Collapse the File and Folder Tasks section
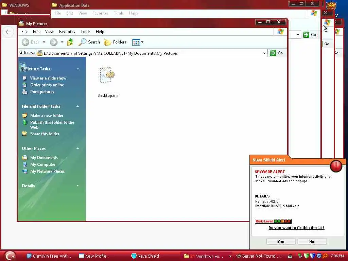 tap(78, 106)
